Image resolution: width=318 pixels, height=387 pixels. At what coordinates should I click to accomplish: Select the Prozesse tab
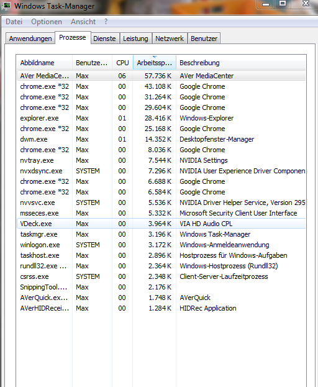point(73,37)
